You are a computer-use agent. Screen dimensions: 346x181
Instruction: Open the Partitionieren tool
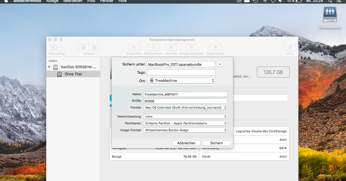coord(153,48)
